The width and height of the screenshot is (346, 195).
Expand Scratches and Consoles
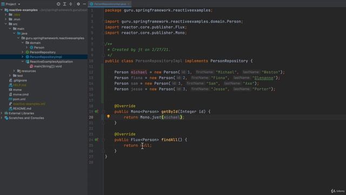pyautogui.click(x=2, y=118)
